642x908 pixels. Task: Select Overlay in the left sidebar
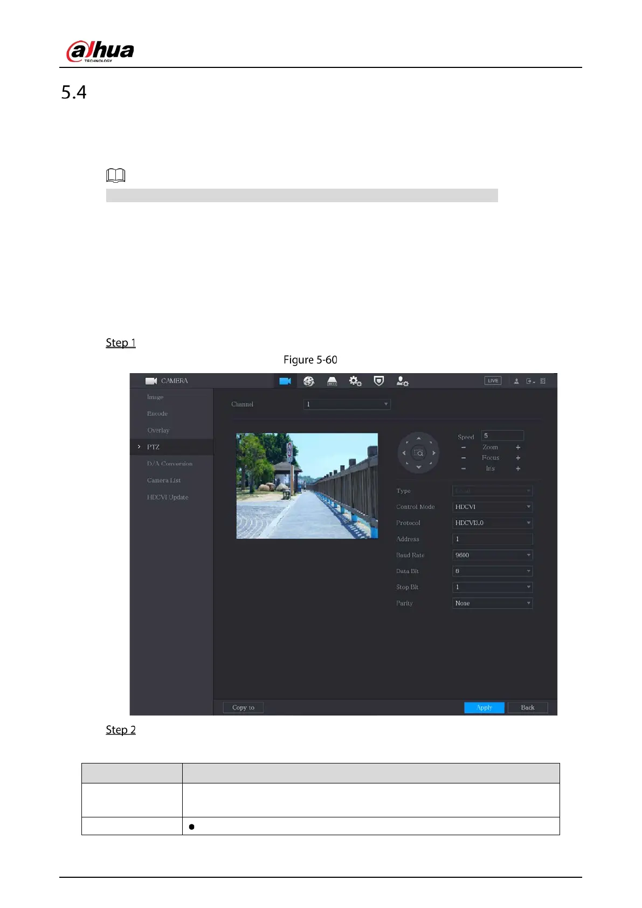(x=171, y=430)
